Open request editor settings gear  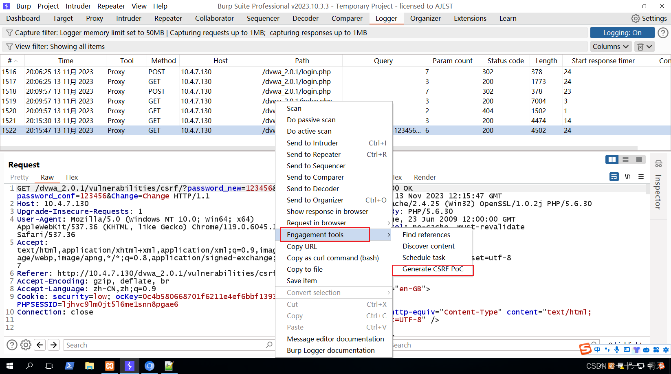tap(26, 345)
